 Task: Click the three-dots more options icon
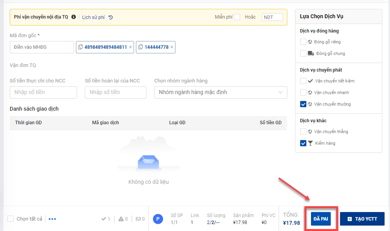coord(52,219)
